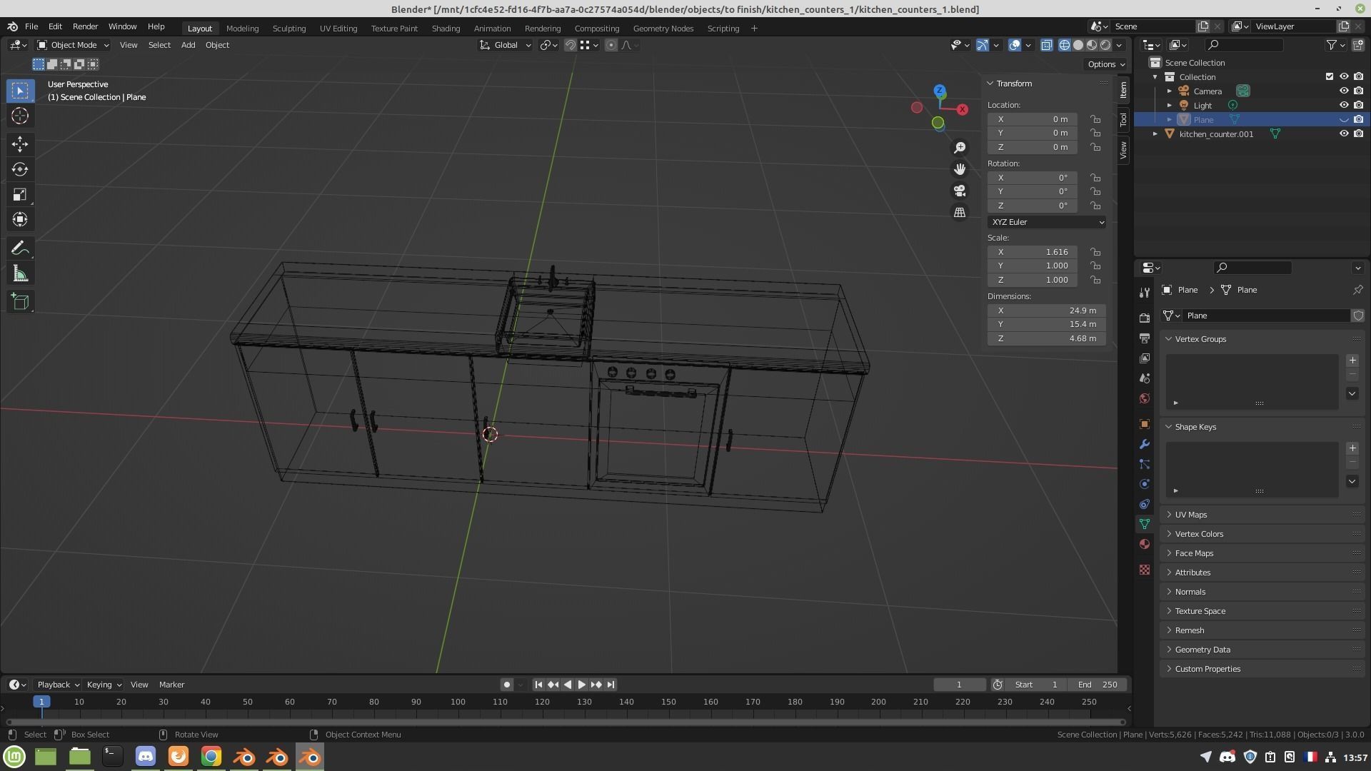Click play animation button
Viewport: 1371px width, 771px height.
pyautogui.click(x=581, y=685)
